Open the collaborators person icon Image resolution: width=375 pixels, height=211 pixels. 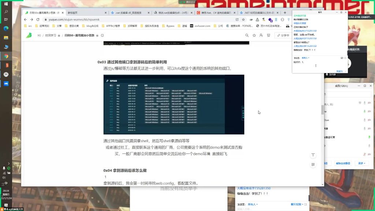pyautogui.click(x=261, y=36)
